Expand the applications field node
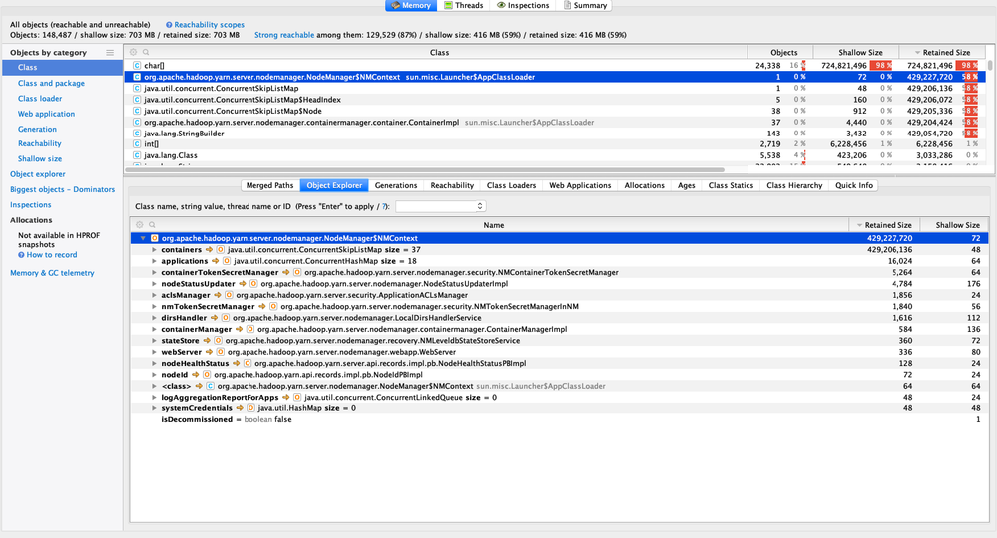 pyautogui.click(x=154, y=261)
